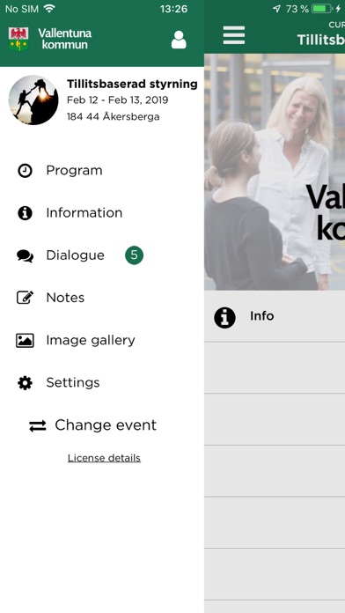Click the Change event arrows icon

tap(38, 425)
